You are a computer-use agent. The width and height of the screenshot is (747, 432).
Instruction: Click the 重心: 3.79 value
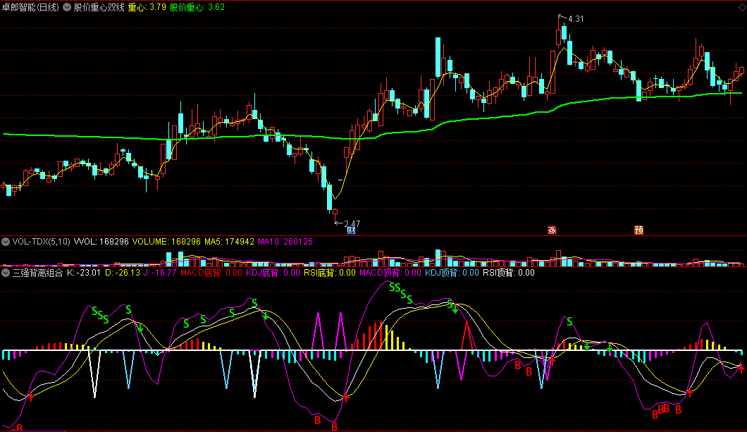pos(147,7)
